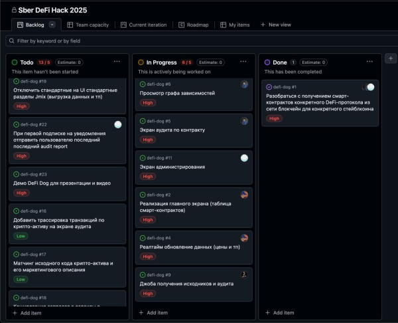Click closed issue check icon of defi-dog #1
Screen dimensions: 398x323
pyautogui.click(x=269, y=87)
